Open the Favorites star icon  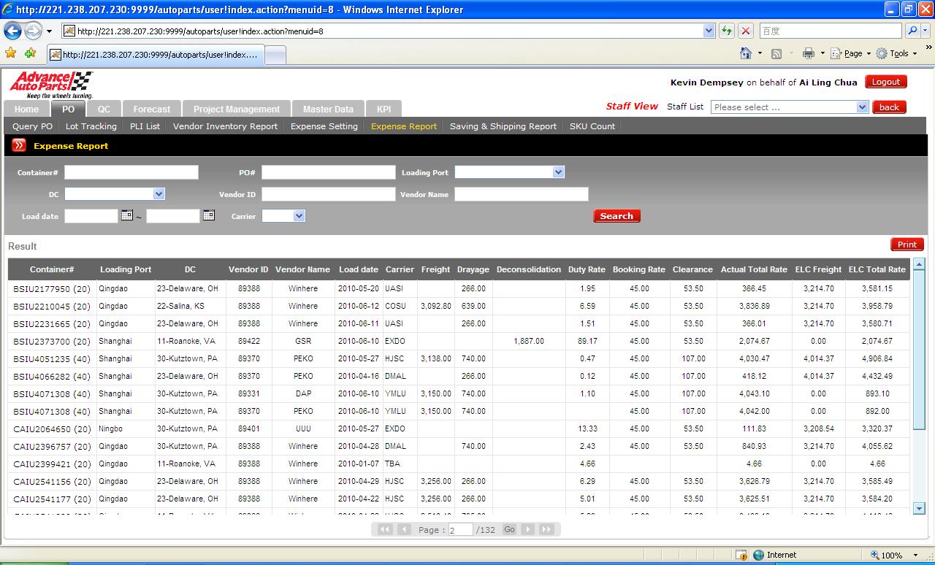click(10, 53)
